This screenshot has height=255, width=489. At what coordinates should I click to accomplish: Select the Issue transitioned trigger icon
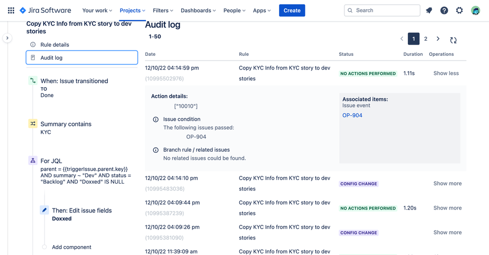33,81
